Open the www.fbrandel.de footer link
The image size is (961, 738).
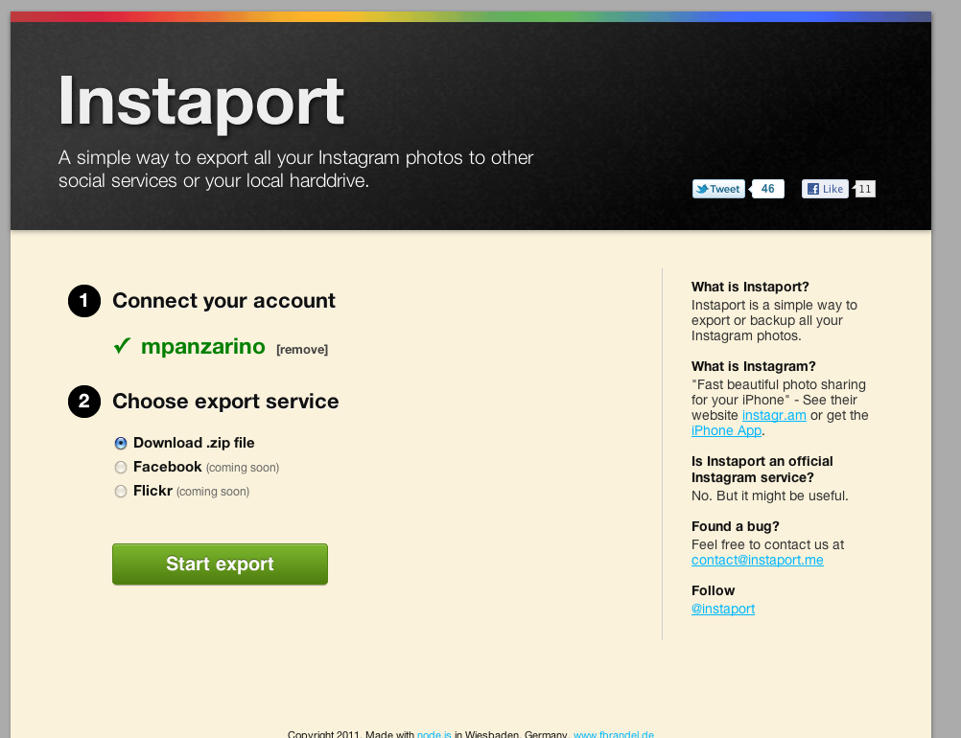click(x=614, y=734)
